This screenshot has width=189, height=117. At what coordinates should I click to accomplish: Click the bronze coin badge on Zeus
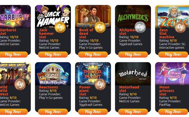(180, 27)
